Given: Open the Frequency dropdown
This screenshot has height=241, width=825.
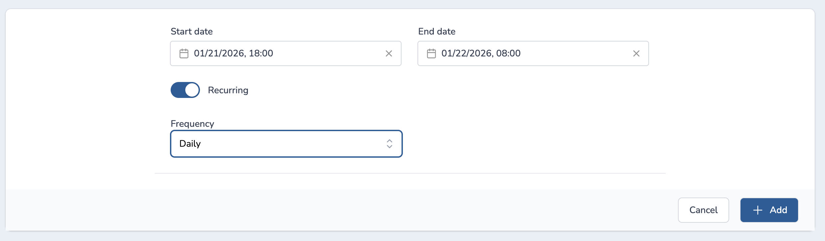Looking at the screenshot, I should [x=286, y=144].
